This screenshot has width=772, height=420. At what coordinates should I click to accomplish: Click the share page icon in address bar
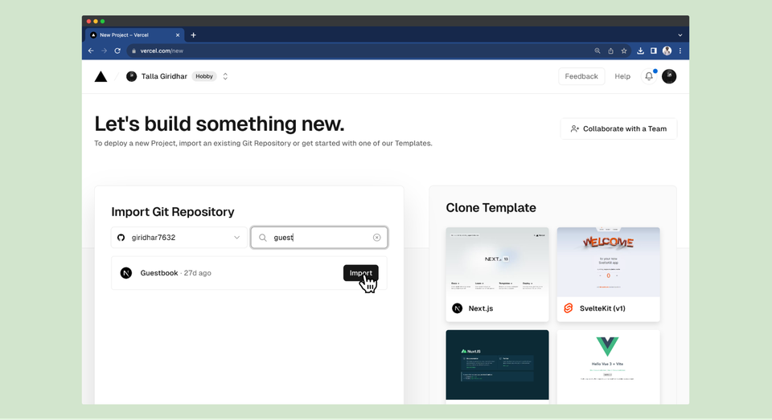(610, 51)
